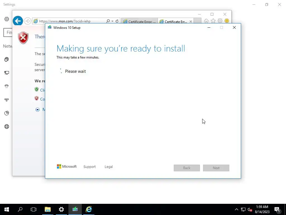
Task: Open Task View on the taskbar
Action: [x=34, y=209]
